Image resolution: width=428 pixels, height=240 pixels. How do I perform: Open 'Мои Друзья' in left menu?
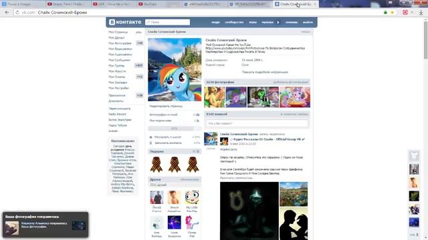coord(116,38)
